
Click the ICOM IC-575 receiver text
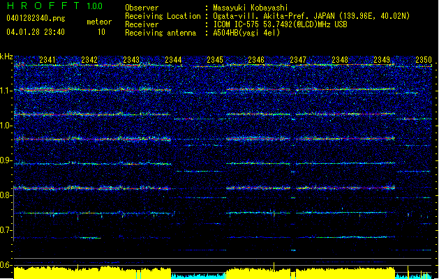(x=280, y=24)
